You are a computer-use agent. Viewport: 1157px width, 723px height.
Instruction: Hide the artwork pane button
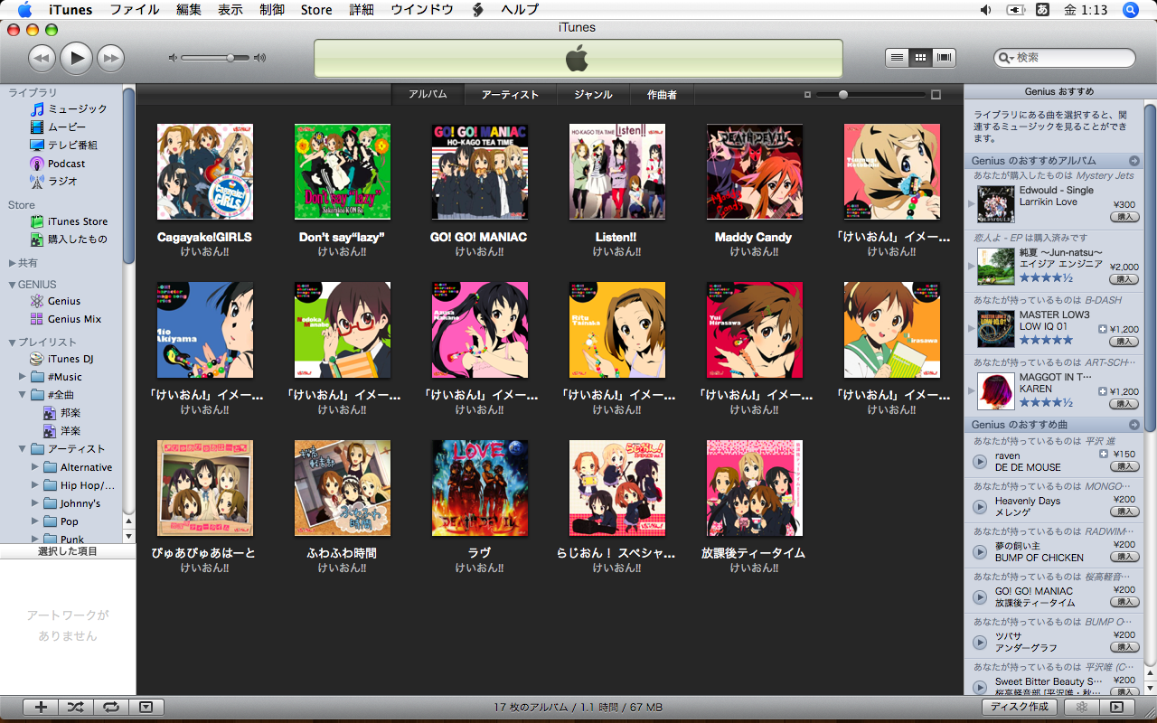click(x=146, y=708)
